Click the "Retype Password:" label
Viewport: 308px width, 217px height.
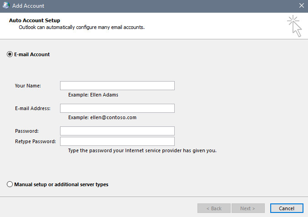coord(35,141)
